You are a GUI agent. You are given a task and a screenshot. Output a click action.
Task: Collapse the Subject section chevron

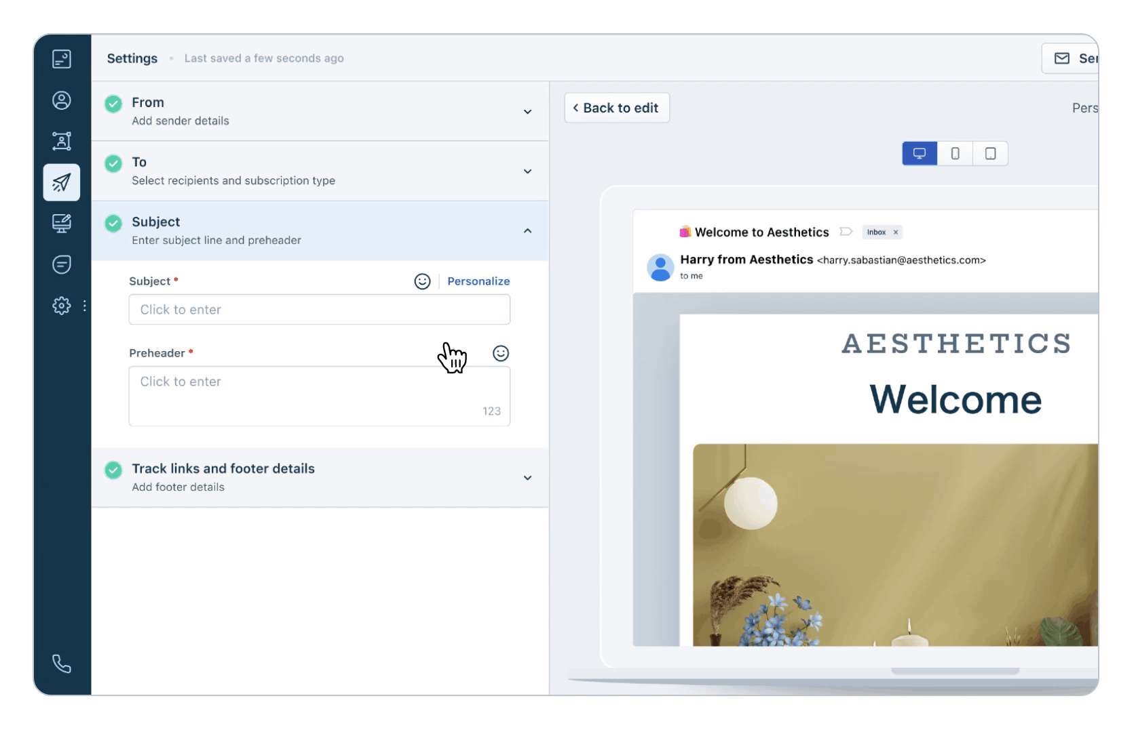(x=527, y=231)
